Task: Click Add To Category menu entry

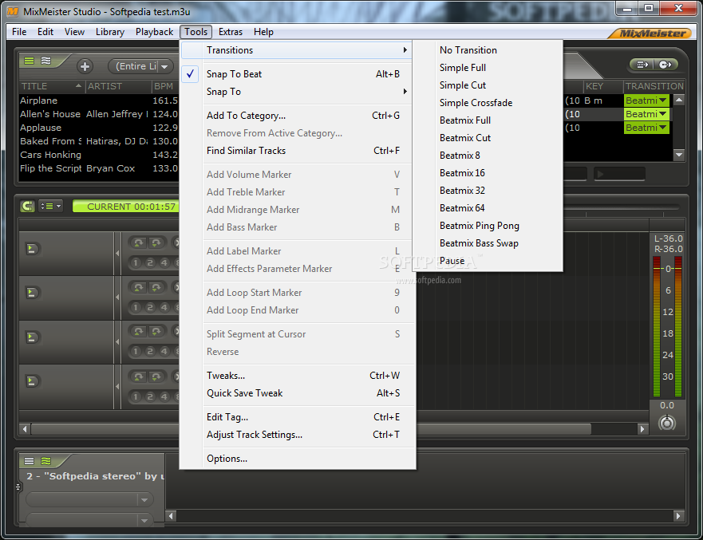Action: 297,116
